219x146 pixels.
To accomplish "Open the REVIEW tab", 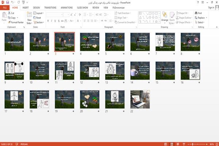I will click(96, 8).
